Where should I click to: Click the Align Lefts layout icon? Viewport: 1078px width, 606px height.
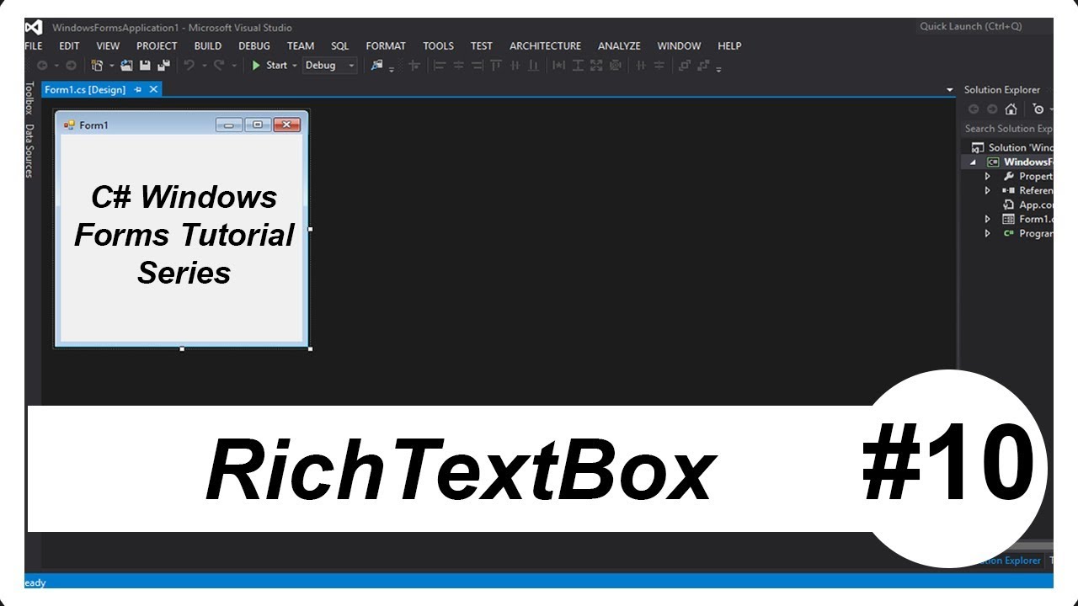click(x=440, y=66)
